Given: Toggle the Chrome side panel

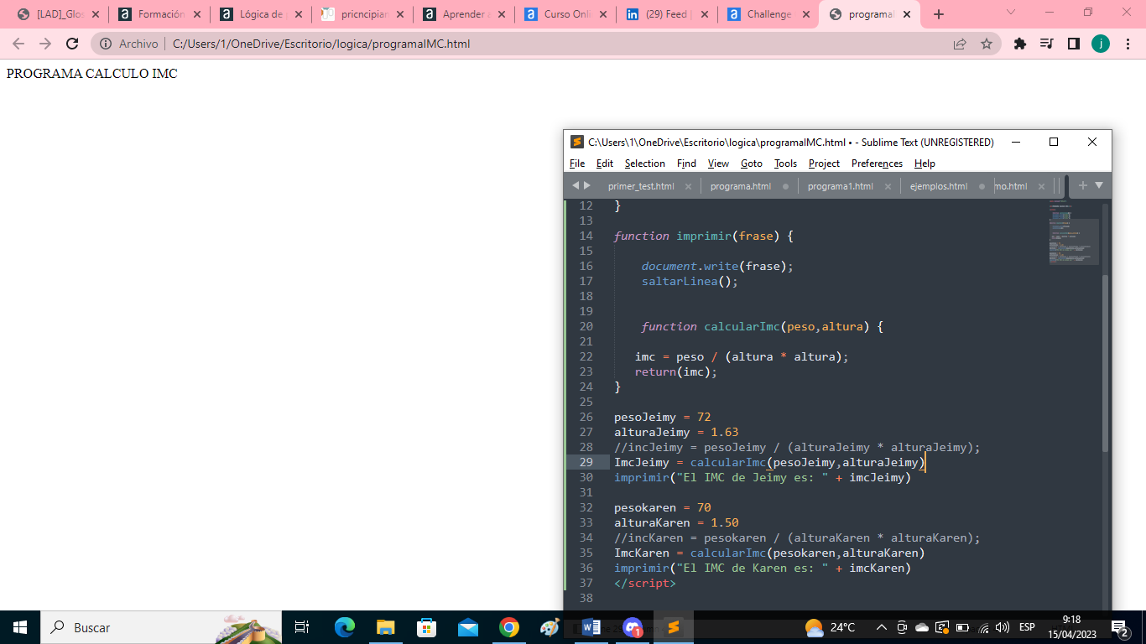Looking at the screenshot, I should [1074, 44].
